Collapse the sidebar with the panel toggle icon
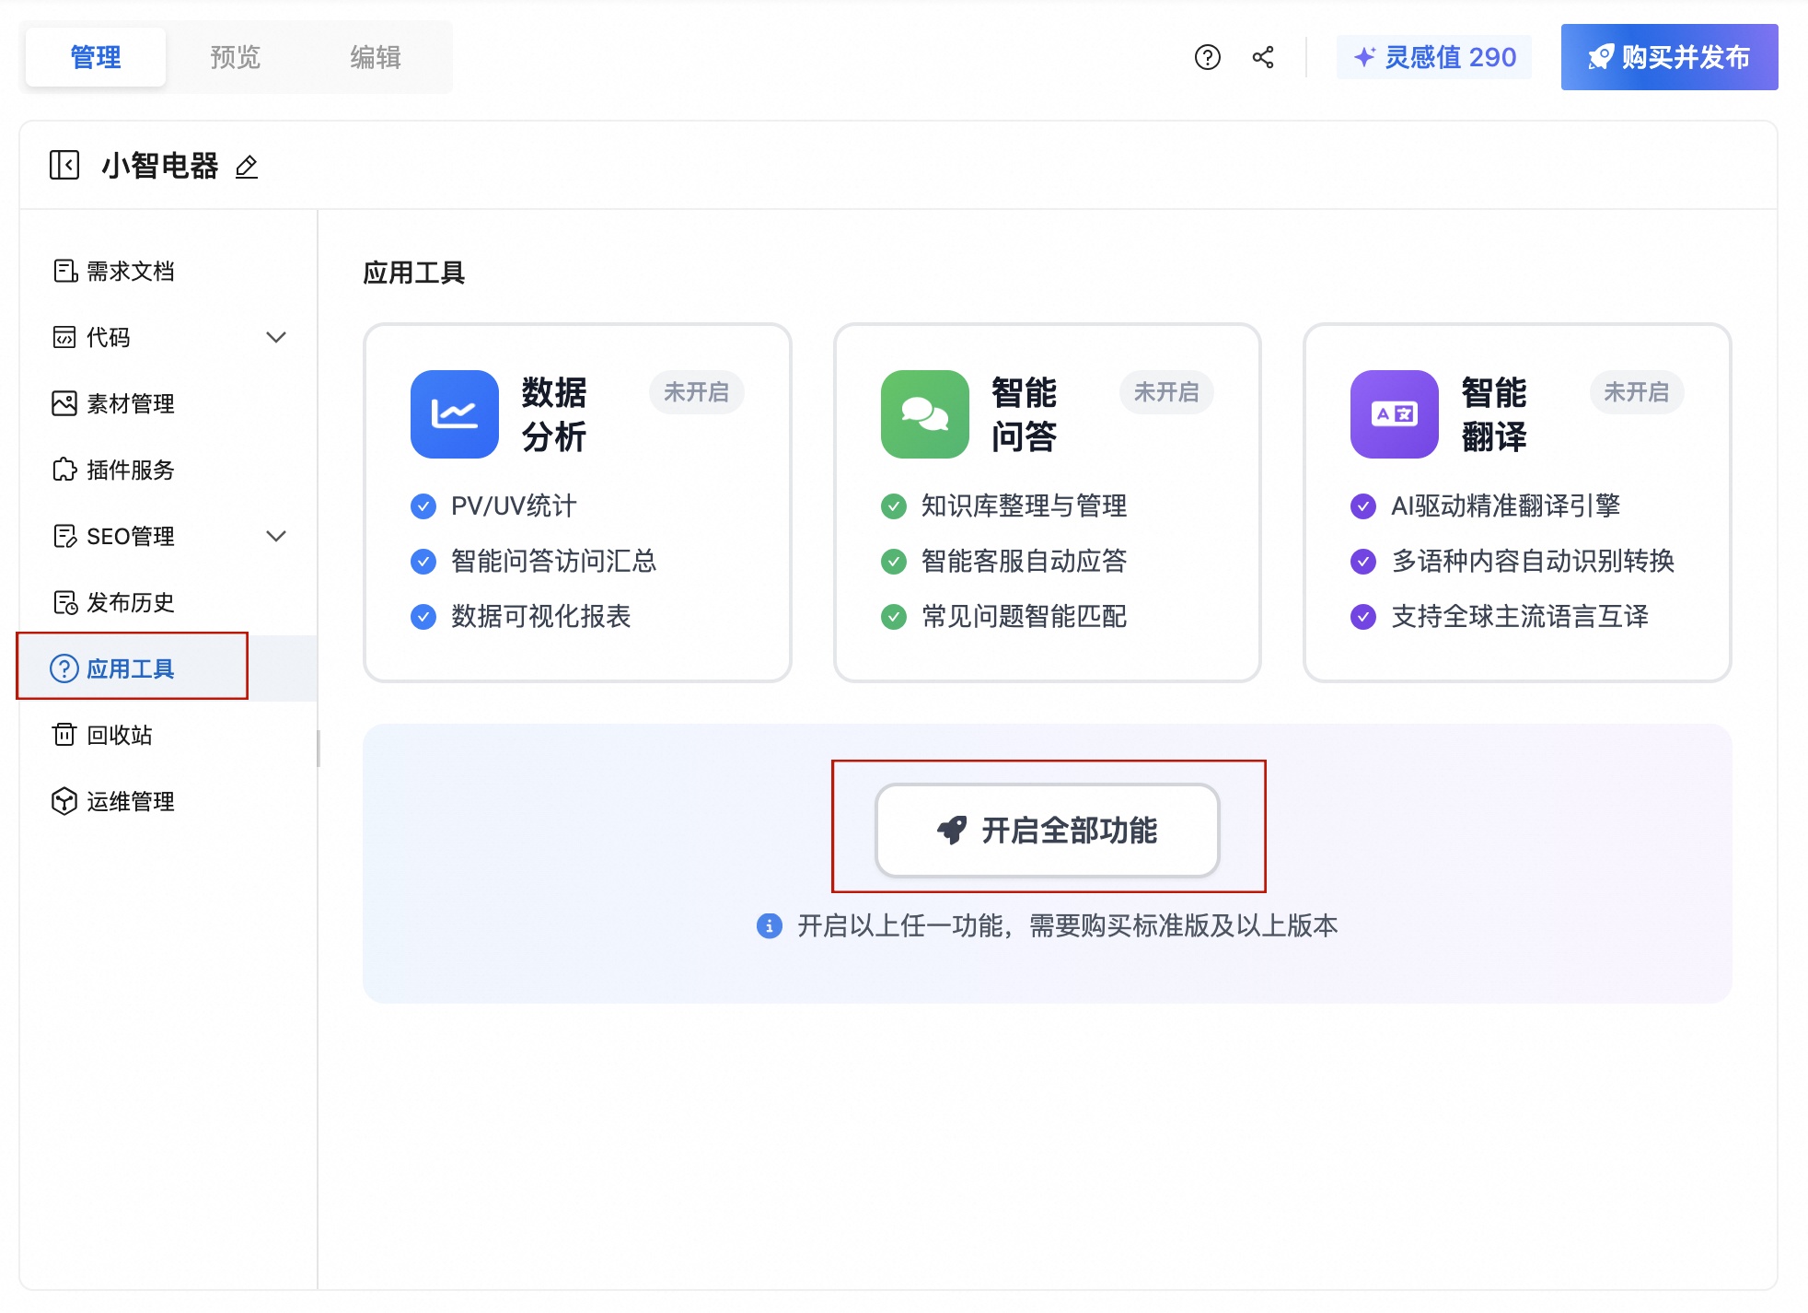Screen dimensions: 1808x1313 tap(64, 166)
